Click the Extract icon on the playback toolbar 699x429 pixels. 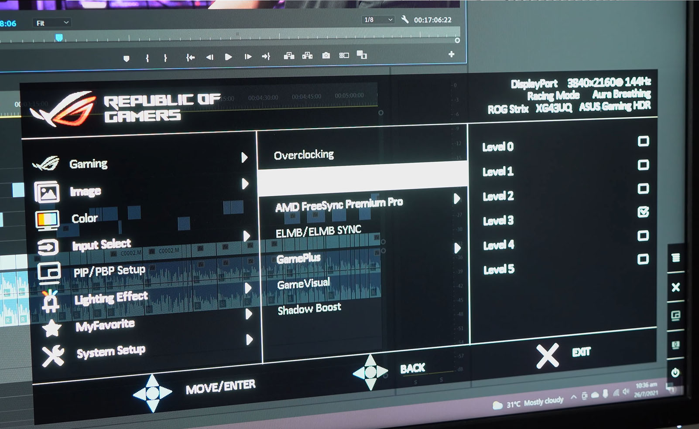pyautogui.click(x=308, y=56)
